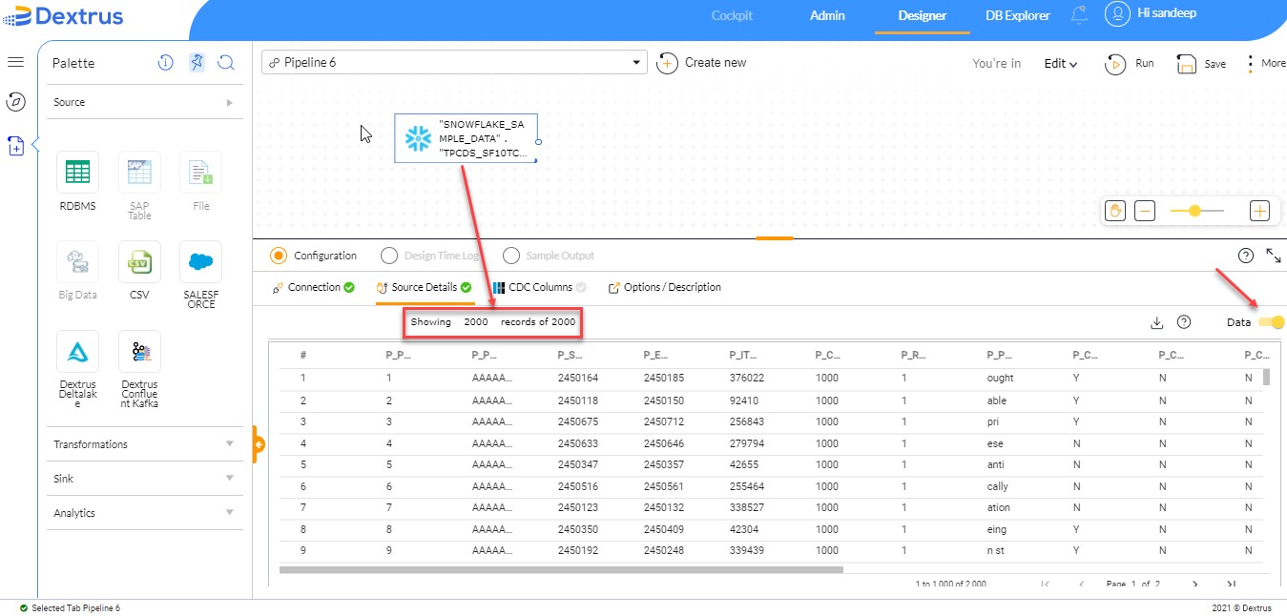The width and height of the screenshot is (1287, 616).
Task: Run the pipeline
Action: click(1130, 64)
